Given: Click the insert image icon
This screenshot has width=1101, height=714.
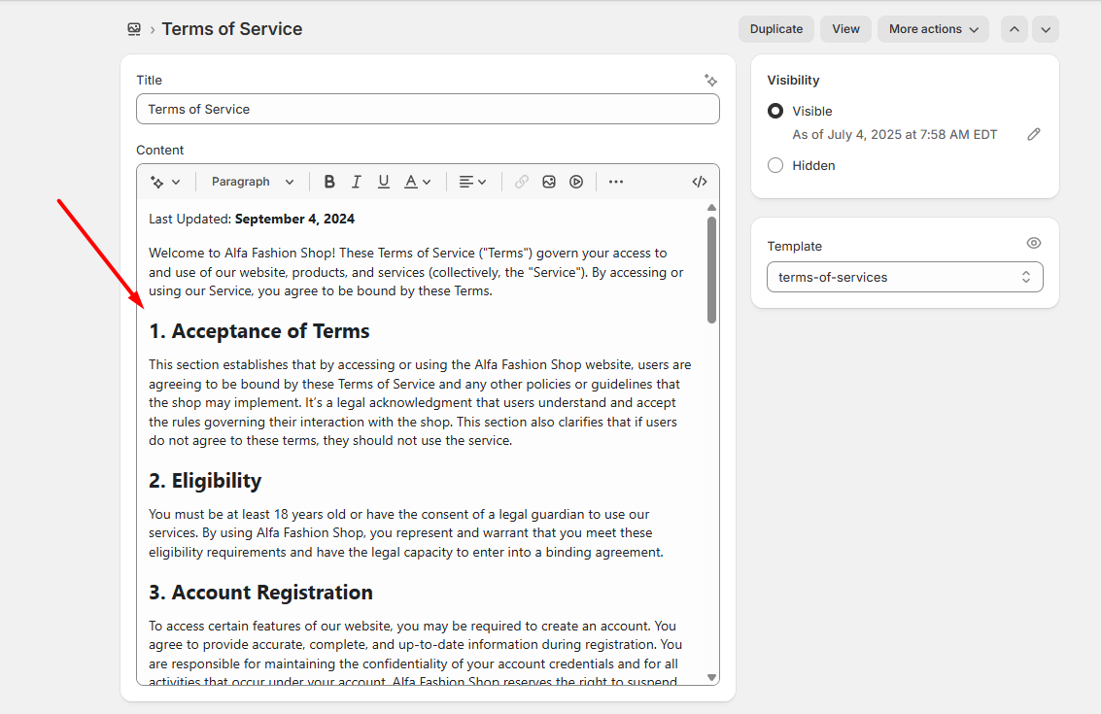Looking at the screenshot, I should (x=549, y=182).
